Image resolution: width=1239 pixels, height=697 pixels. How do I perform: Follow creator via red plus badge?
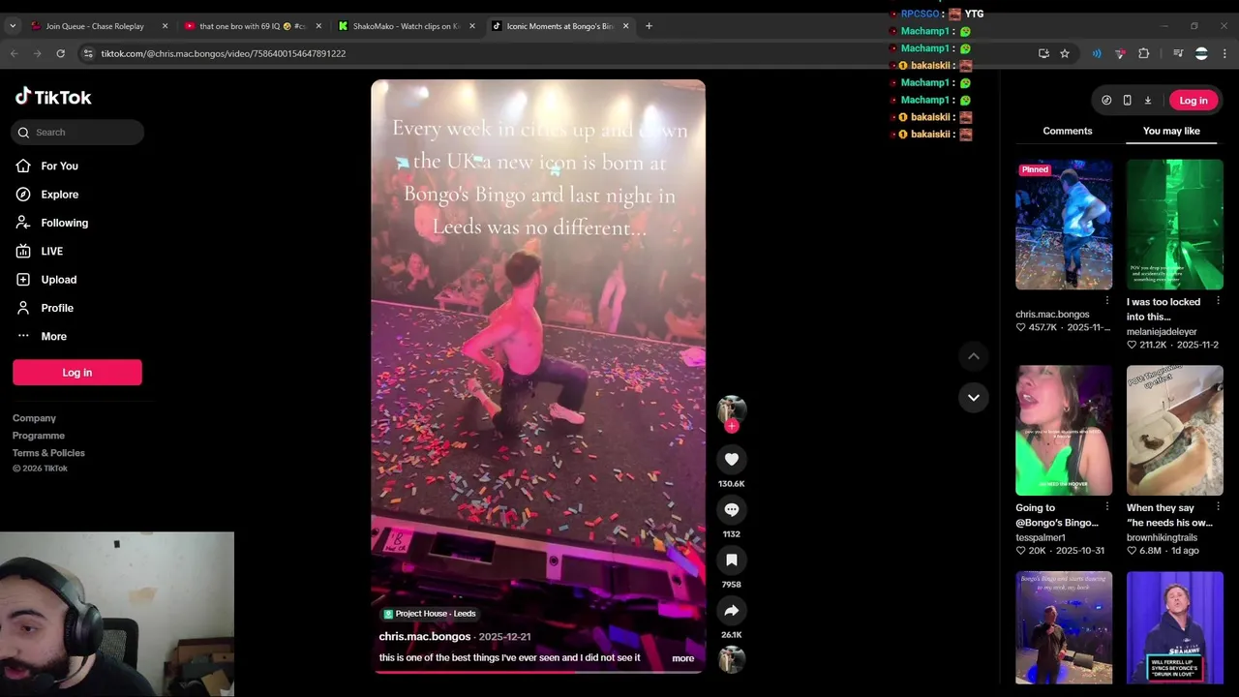(x=732, y=426)
